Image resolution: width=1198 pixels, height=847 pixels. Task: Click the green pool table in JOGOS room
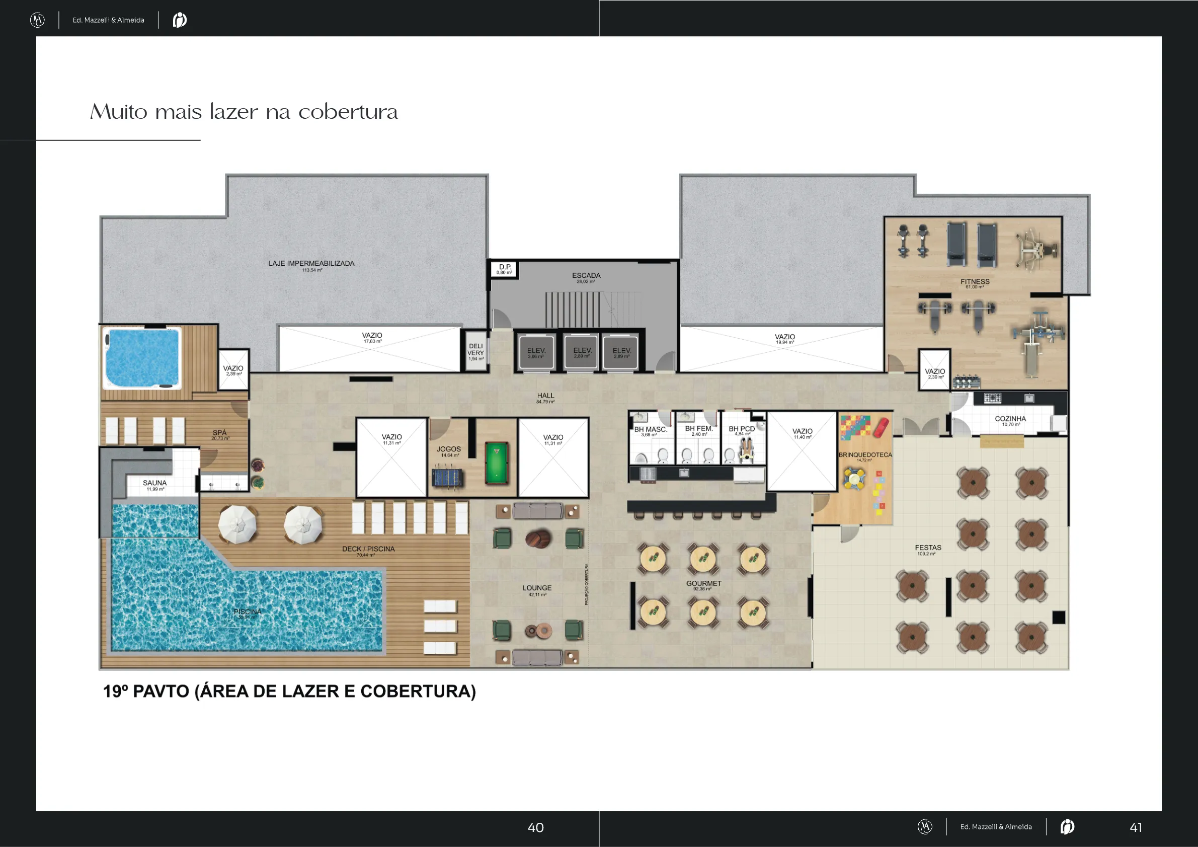click(x=496, y=463)
